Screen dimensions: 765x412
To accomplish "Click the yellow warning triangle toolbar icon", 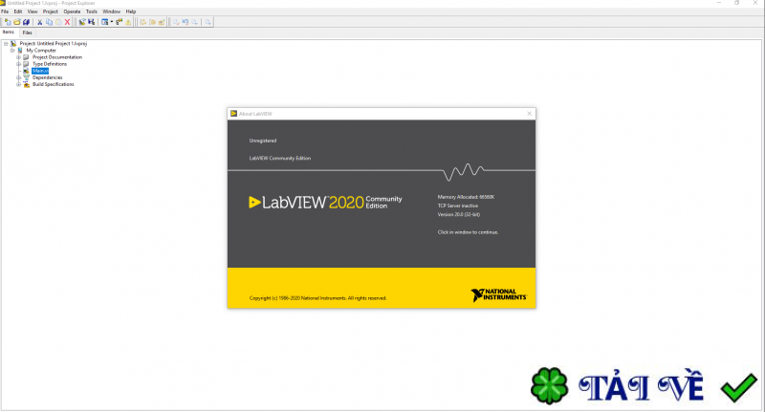I will [128, 22].
